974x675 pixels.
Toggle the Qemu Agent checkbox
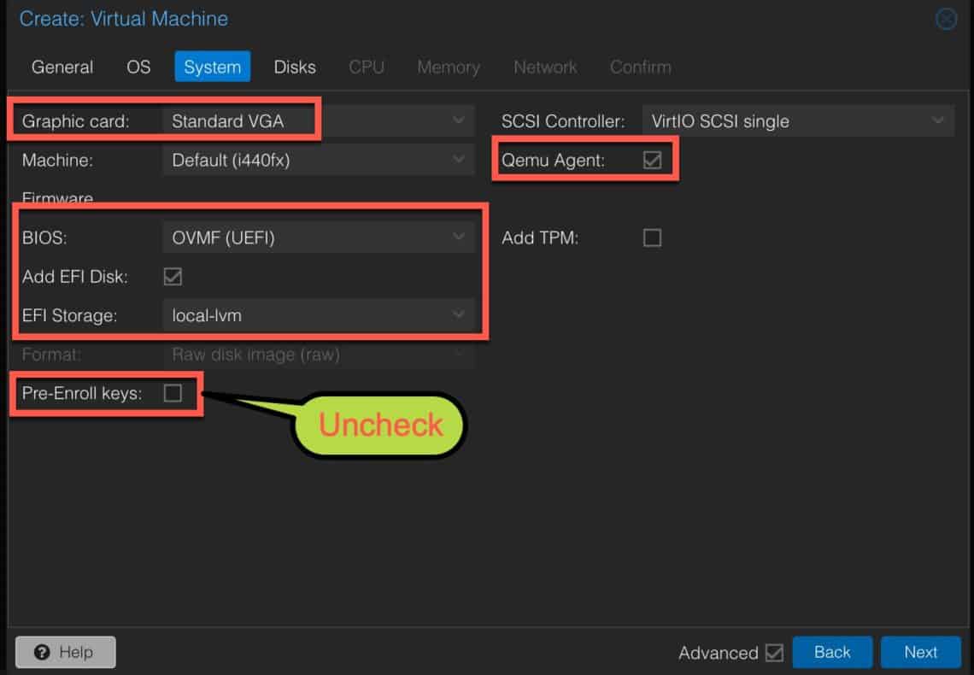pyautogui.click(x=652, y=159)
